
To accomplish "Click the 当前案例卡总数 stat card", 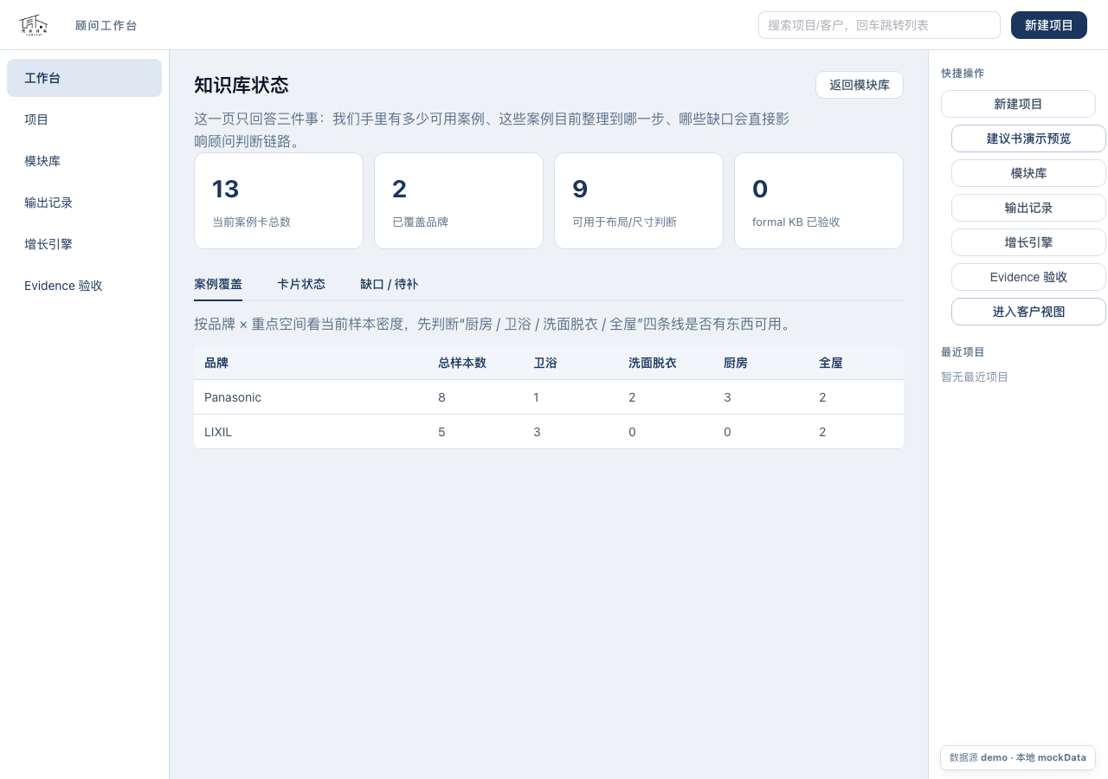I will pos(279,201).
